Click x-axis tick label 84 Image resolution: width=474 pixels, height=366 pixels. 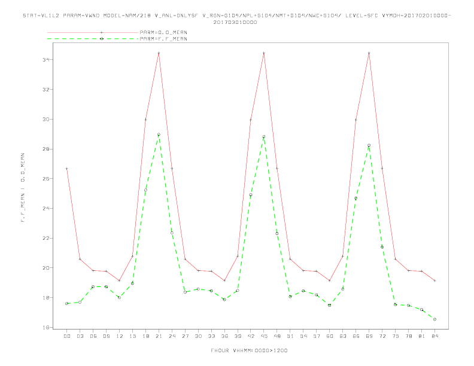pos(434,336)
